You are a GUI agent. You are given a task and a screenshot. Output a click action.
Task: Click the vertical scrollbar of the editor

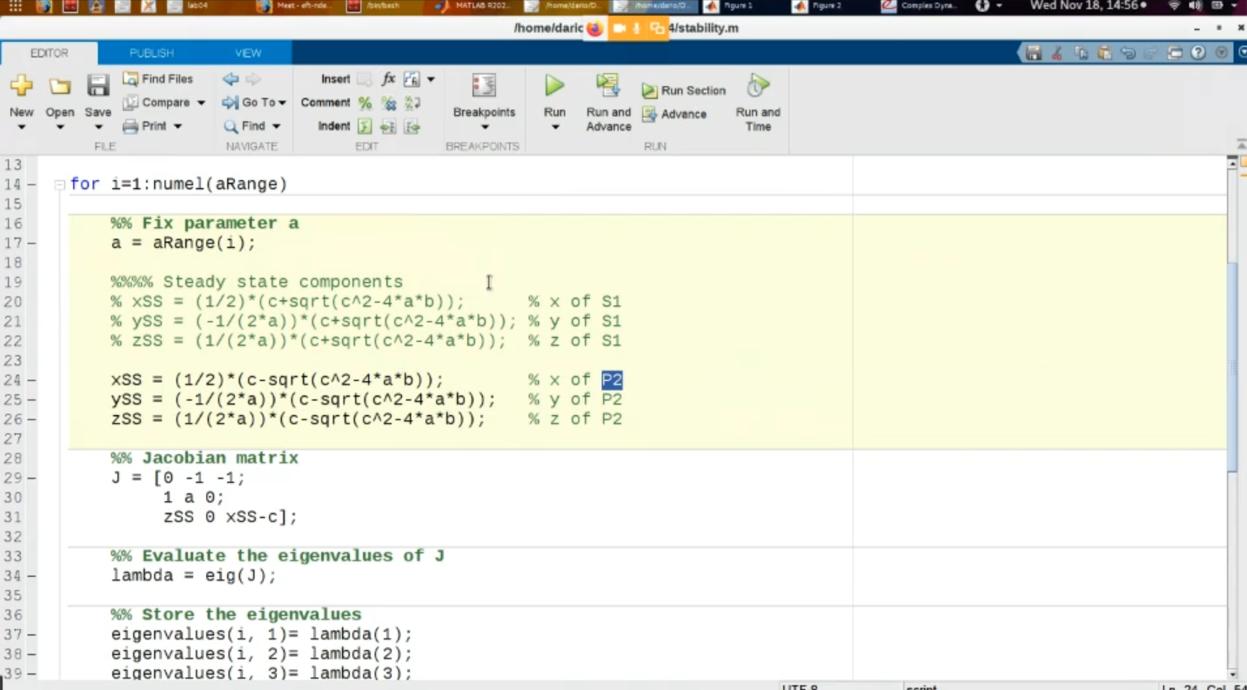coord(1232,365)
